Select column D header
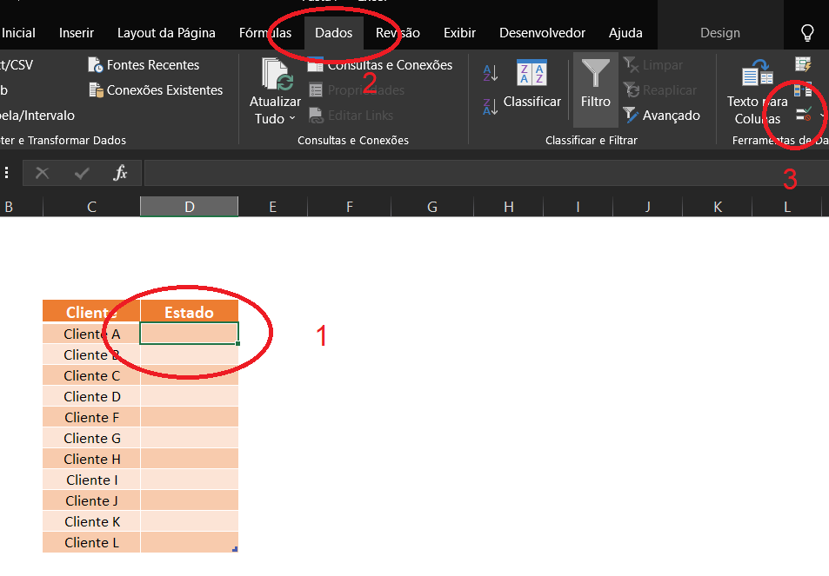Screen dimensions: 829x576 click(x=190, y=207)
